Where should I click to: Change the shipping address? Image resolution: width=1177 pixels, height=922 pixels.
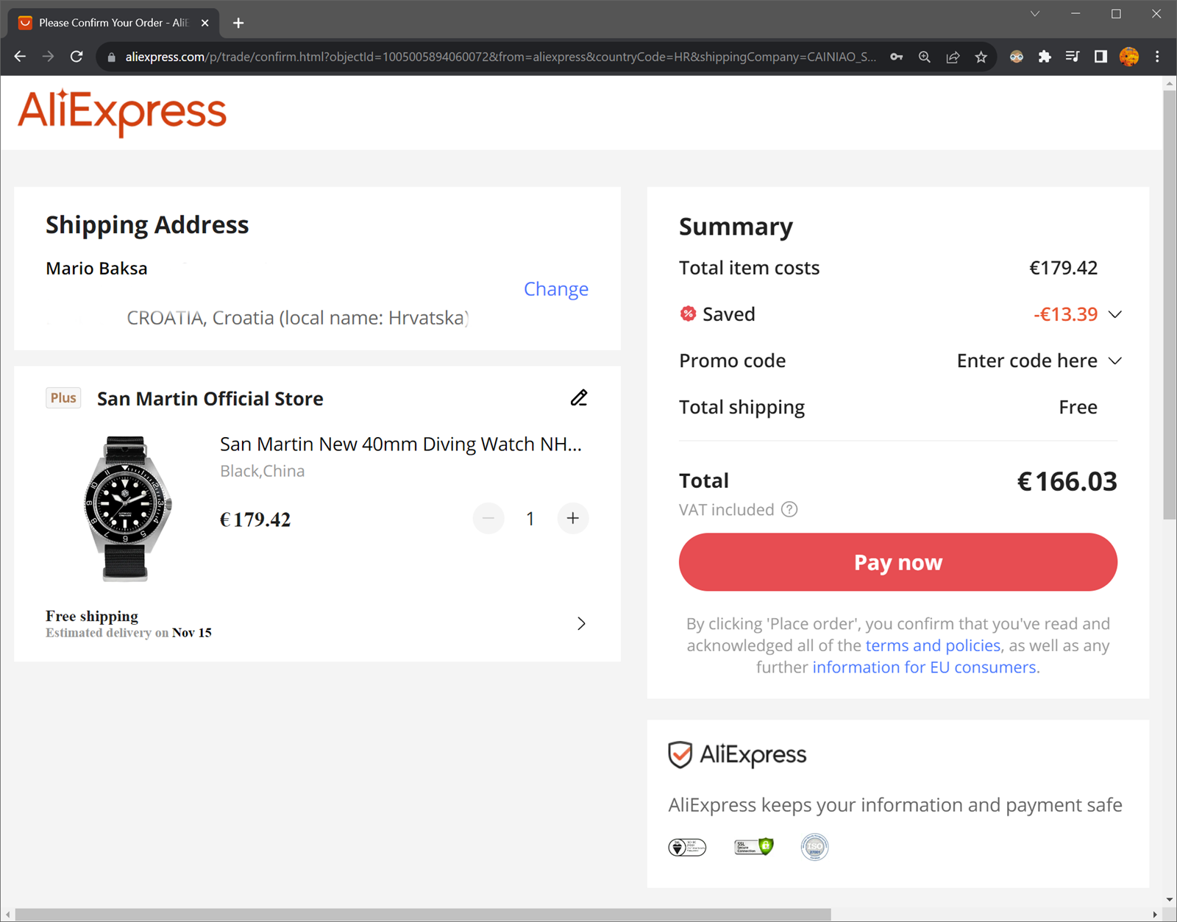click(556, 289)
